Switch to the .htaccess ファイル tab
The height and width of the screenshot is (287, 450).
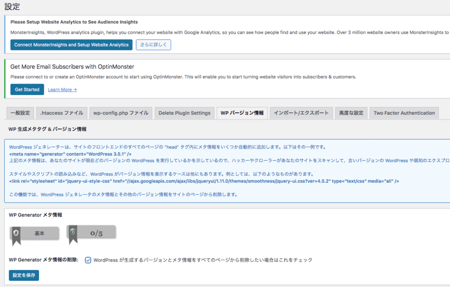pos(62,113)
